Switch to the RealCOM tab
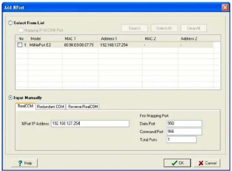The image size is (232, 171). point(25,106)
